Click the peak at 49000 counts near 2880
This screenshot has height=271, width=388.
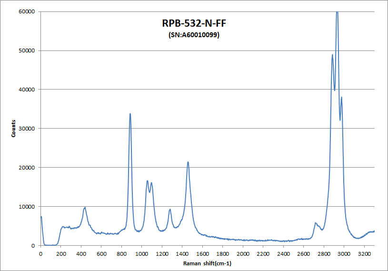point(332,55)
